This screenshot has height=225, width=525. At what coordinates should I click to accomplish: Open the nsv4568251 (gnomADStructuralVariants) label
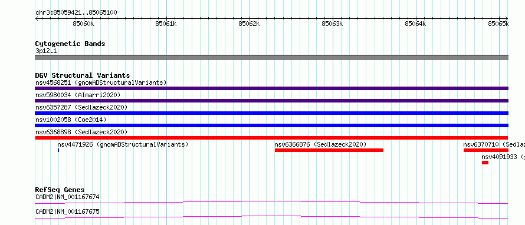click(101, 82)
